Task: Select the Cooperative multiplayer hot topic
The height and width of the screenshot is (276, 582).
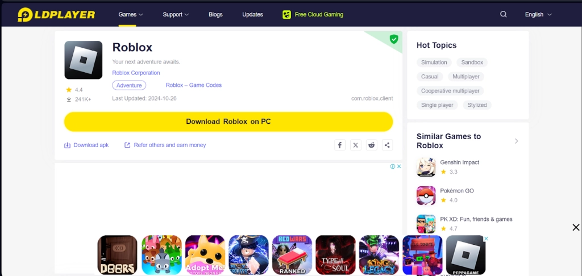Action: (x=450, y=90)
